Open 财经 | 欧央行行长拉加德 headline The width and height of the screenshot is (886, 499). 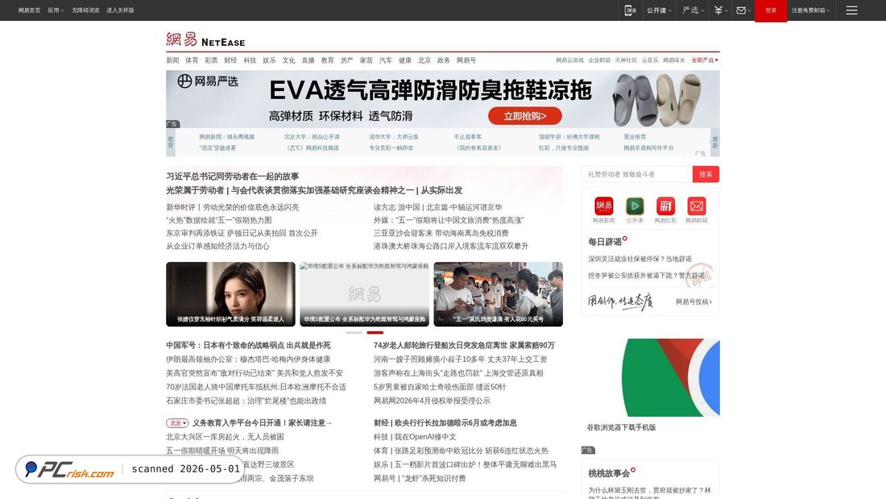(445, 422)
